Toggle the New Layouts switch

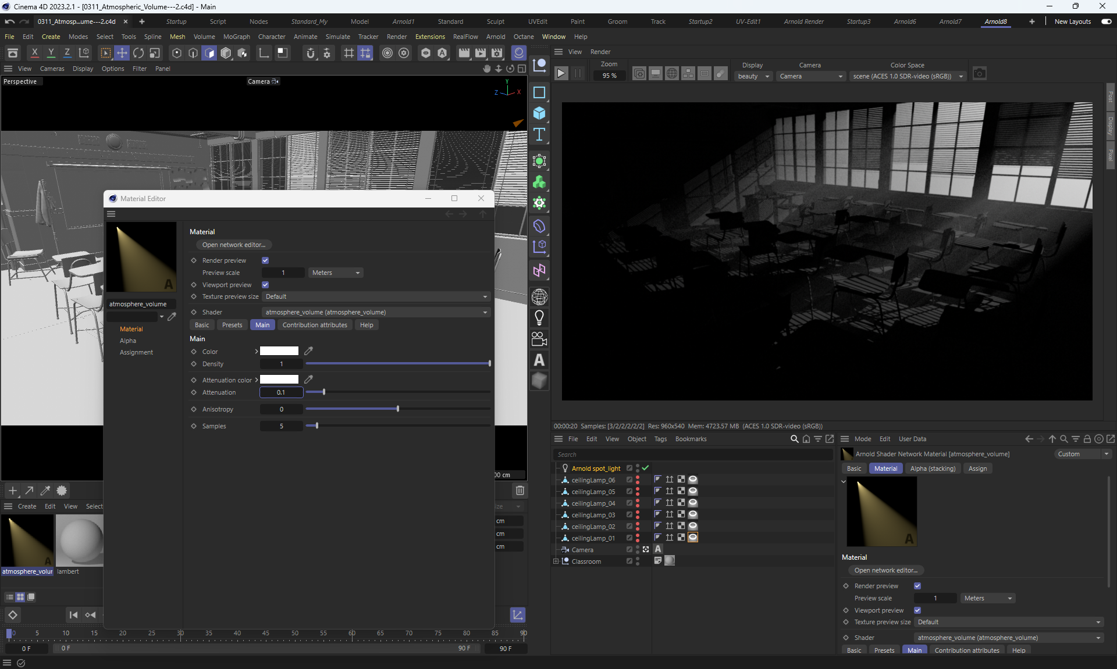tap(1106, 22)
